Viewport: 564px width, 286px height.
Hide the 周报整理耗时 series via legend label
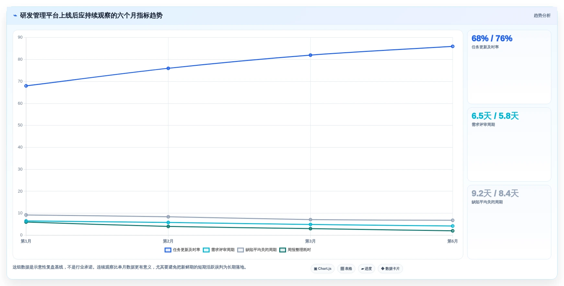299,250
